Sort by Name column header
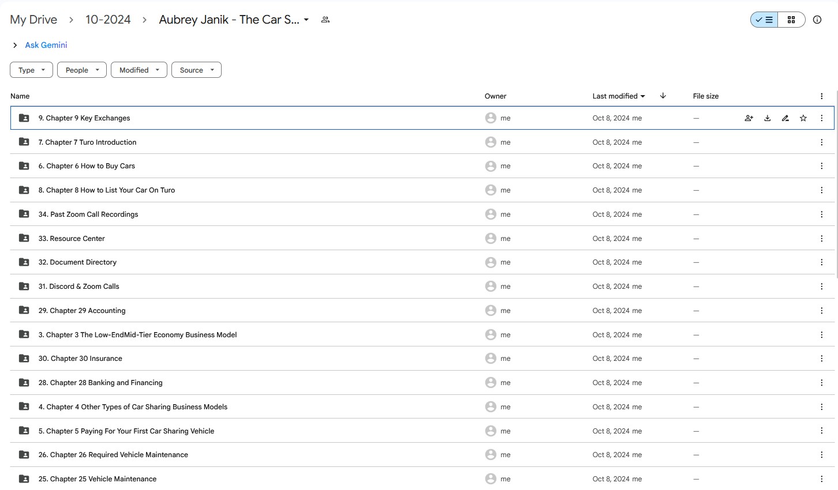Image resolution: width=838 pixels, height=490 pixels. (20, 96)
